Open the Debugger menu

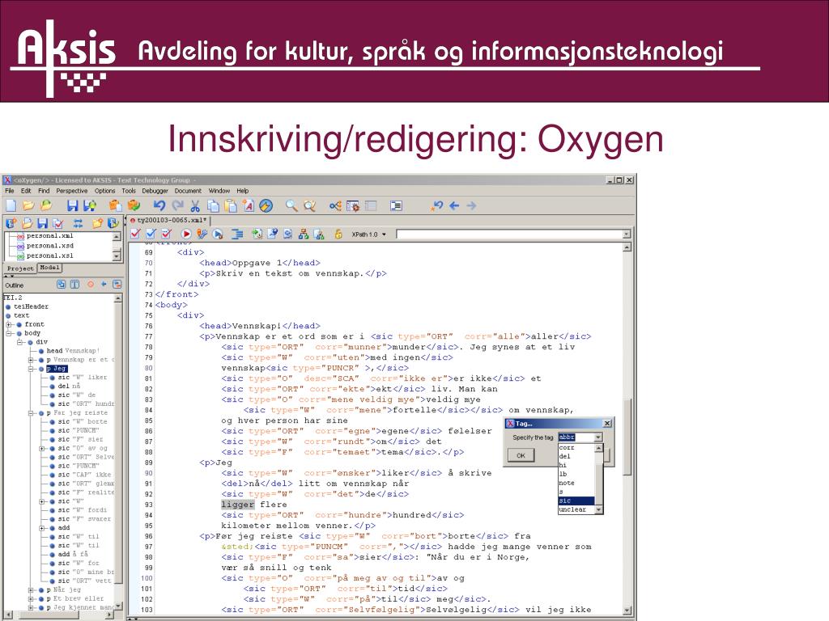(x=155, y=191)
